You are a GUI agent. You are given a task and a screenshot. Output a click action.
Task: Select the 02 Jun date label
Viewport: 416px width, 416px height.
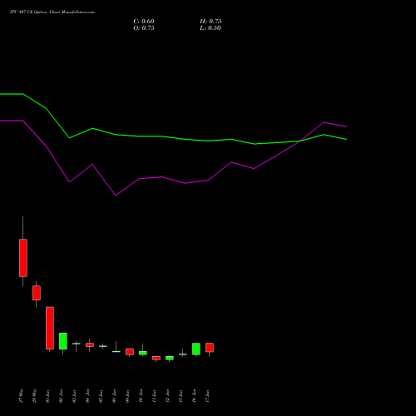point(62,396)
